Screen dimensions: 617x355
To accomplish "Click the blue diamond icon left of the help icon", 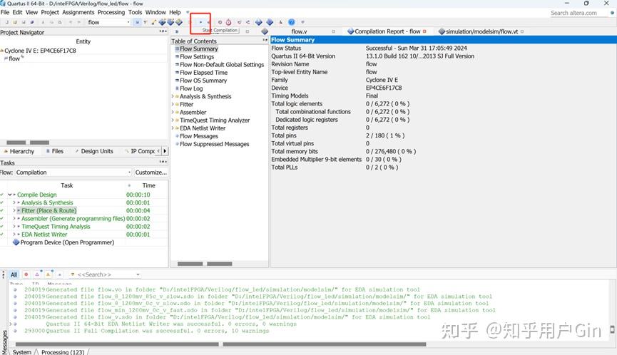I will 270,22.
